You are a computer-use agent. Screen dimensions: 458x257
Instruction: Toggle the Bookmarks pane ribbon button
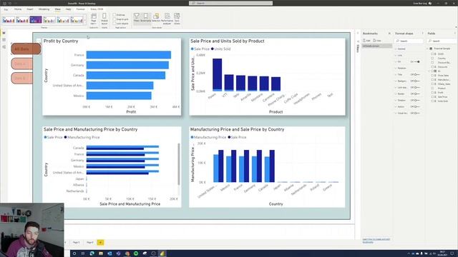pyautogui.click(x=145, y=17)
